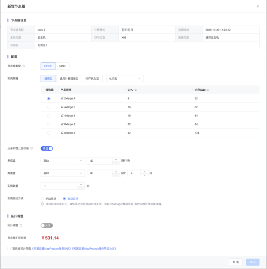267x269 pixels.
Task: Click the help icon beside 拓扑调整 toggle
Action: pyautogui.click(x=21, y=225)
